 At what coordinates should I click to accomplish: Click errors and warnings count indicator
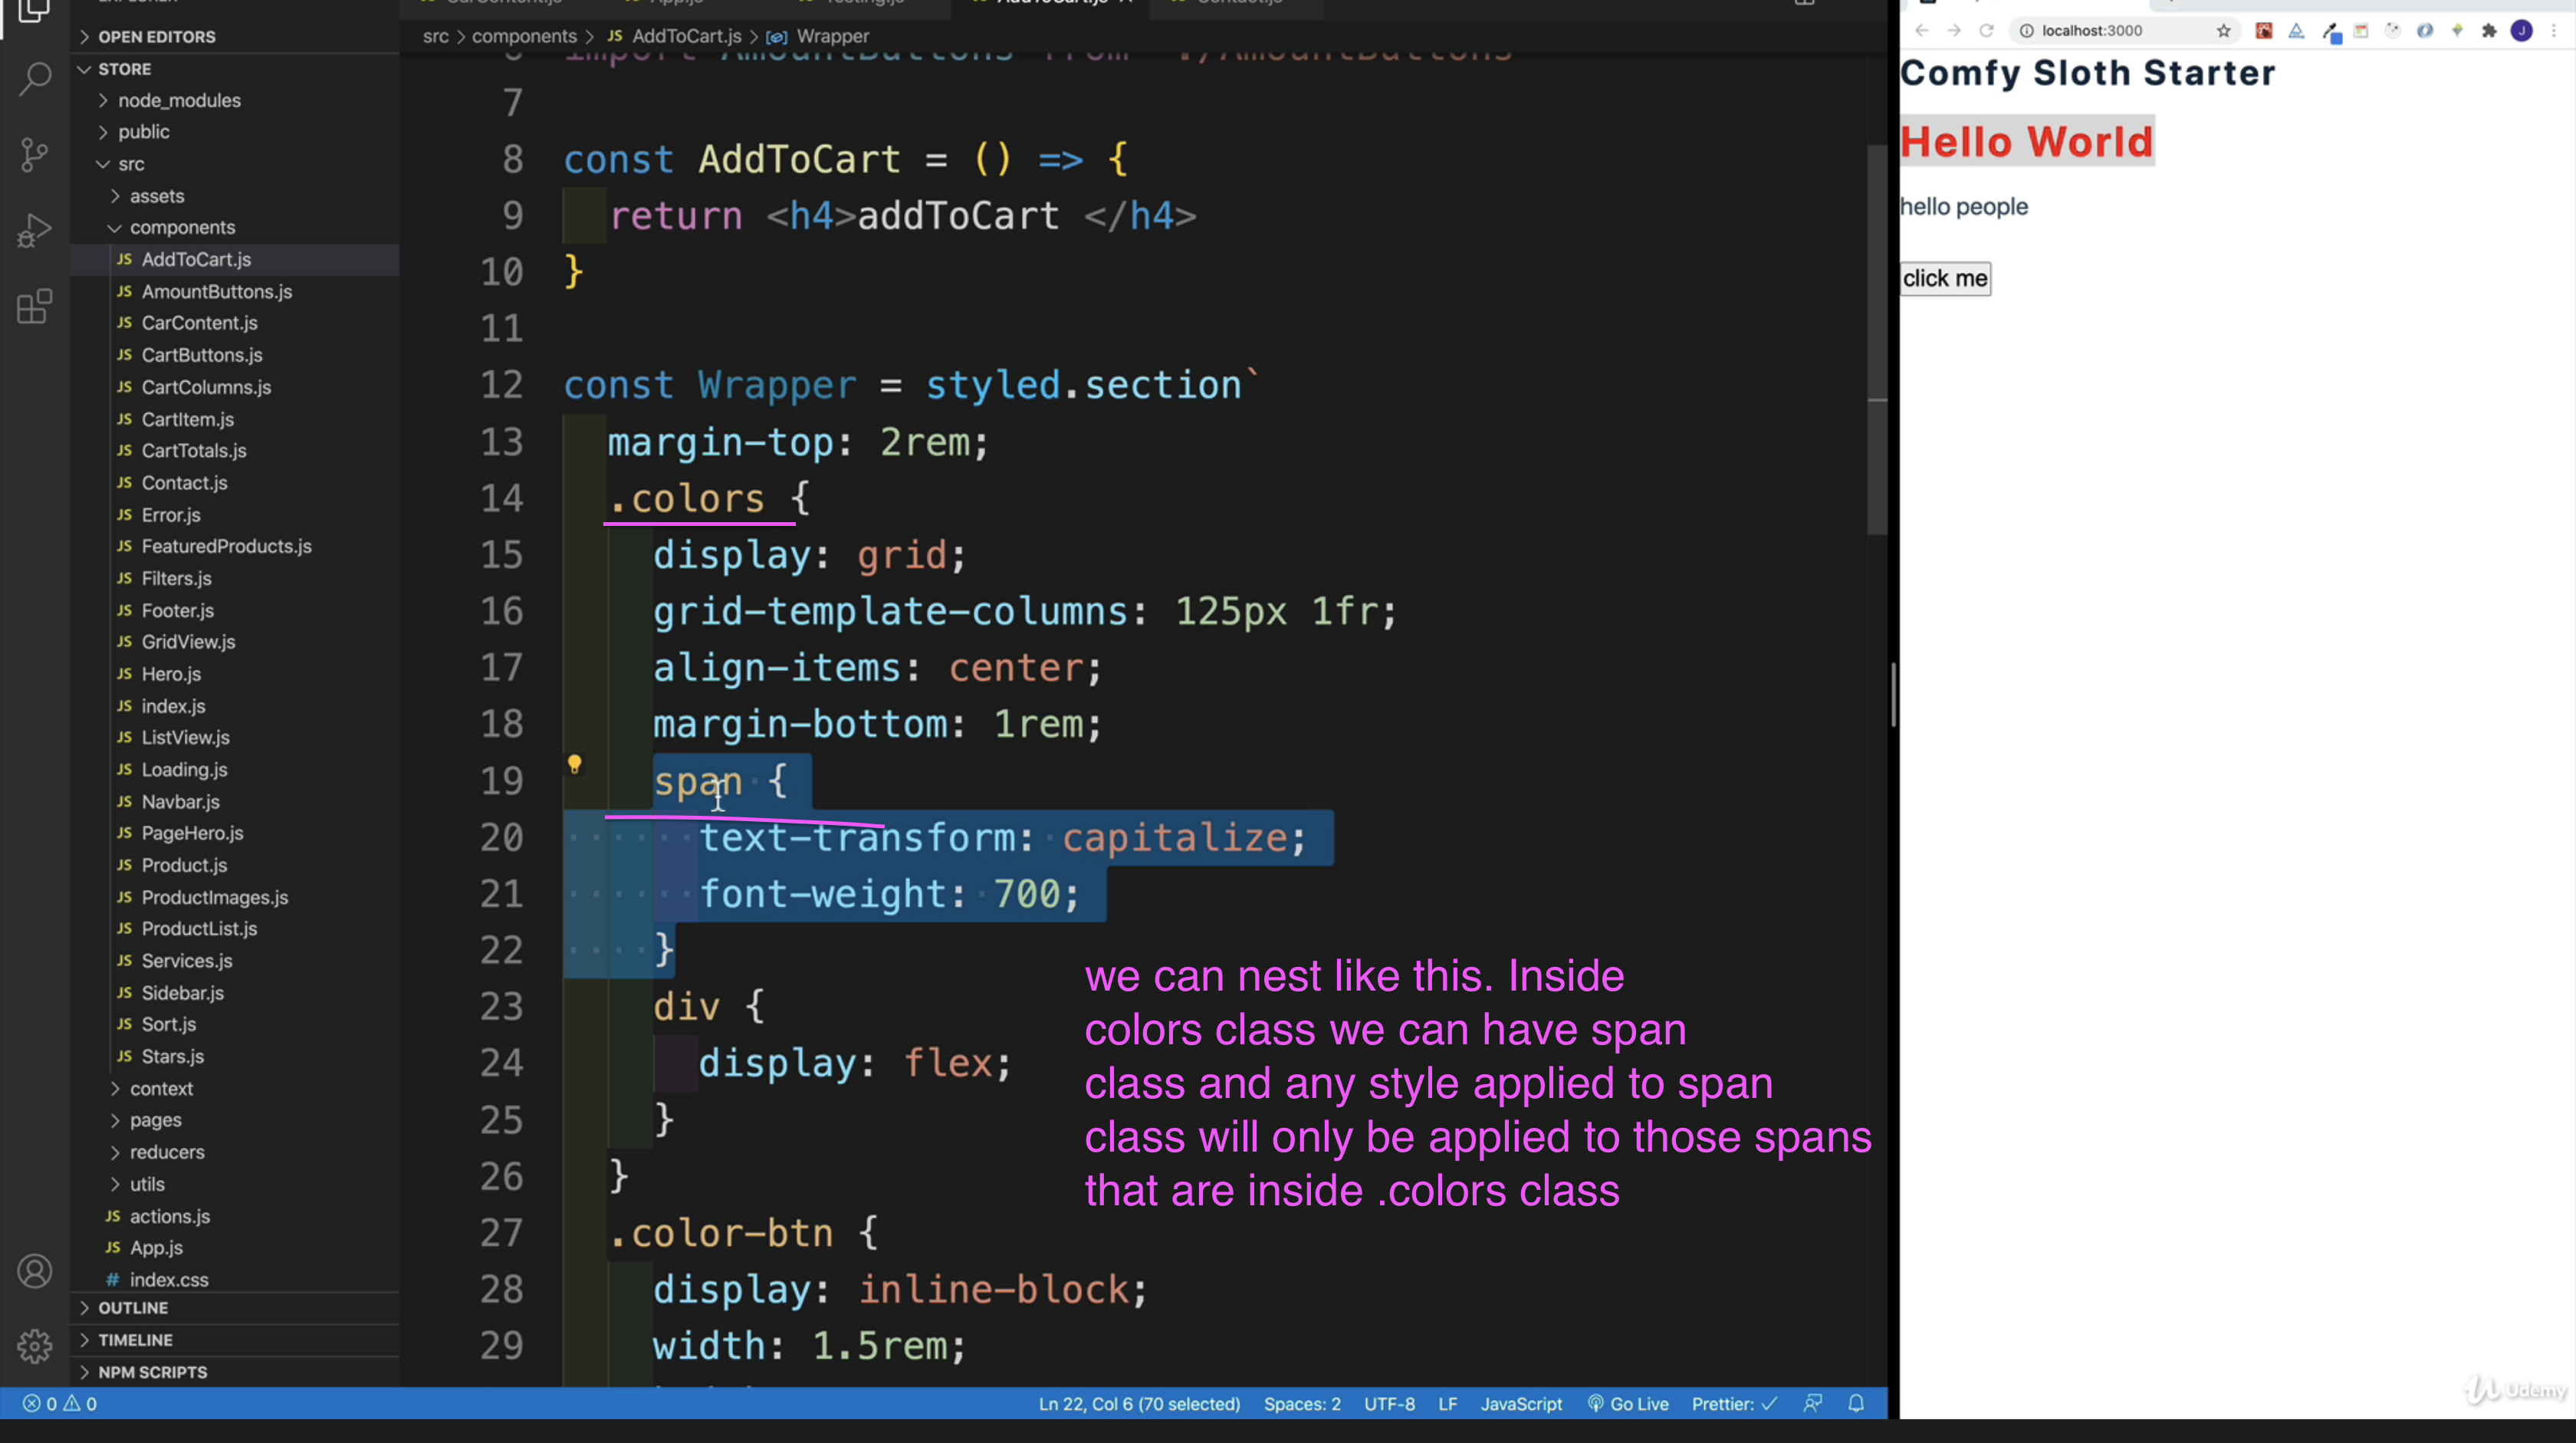click(x=60, y=1403)
